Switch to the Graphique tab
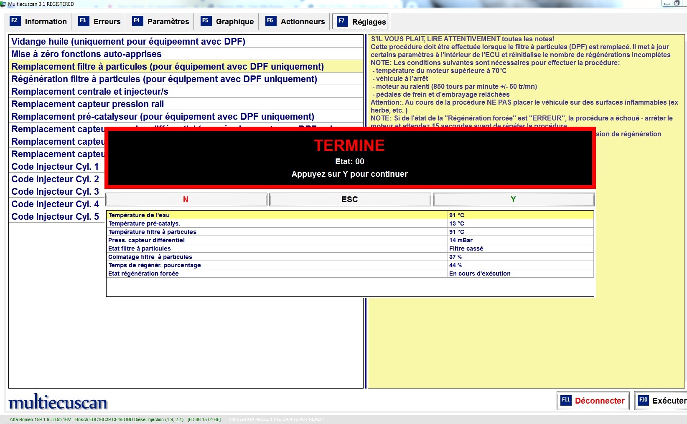This screenshot has width=687, height=424. pyautogui.click(x=234, y=22)
